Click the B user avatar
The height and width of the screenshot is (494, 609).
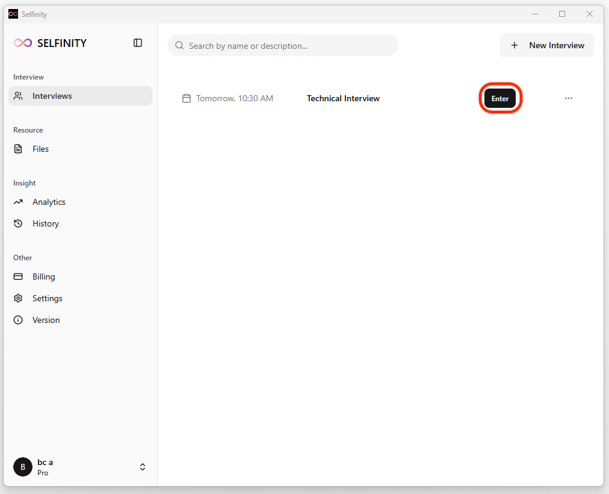point(23,467)
